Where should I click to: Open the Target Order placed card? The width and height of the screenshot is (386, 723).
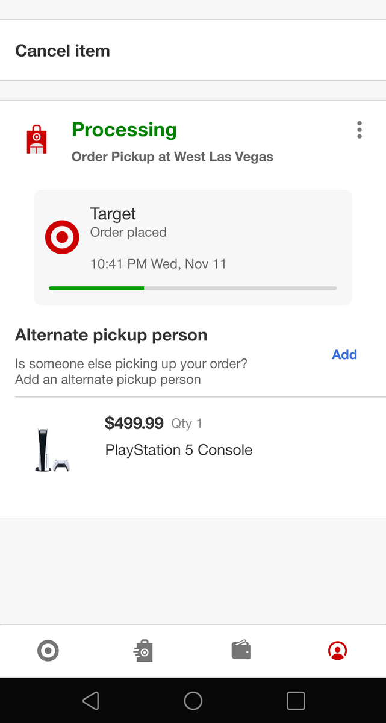193,247
